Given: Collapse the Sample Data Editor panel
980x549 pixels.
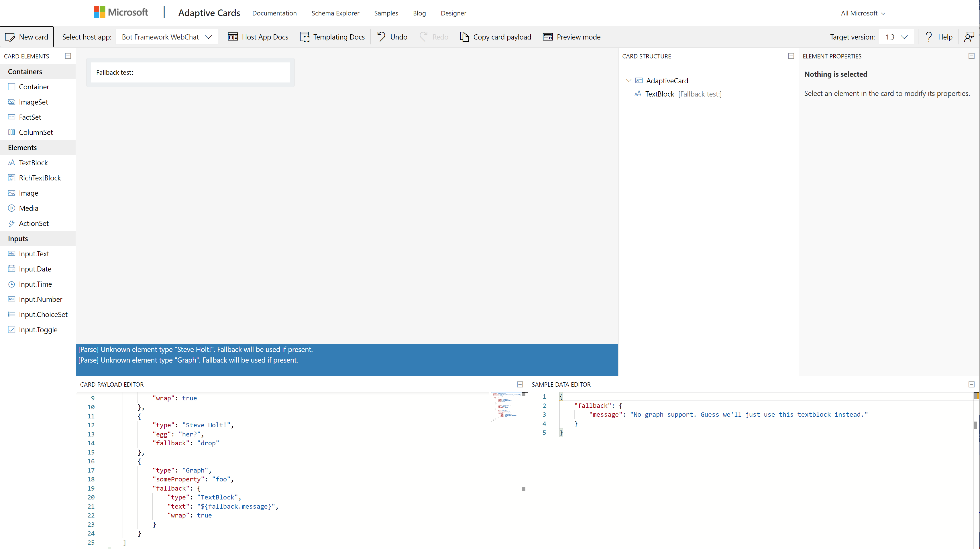Looking at the screenshot, I should pos(971,384).
